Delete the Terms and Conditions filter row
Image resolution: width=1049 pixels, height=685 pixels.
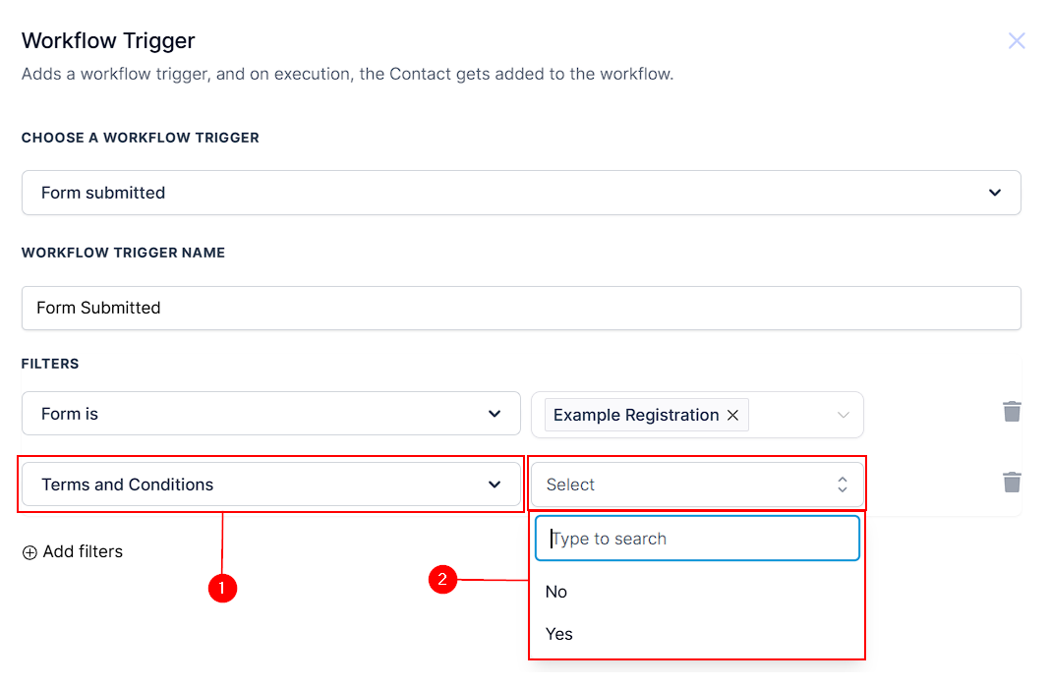[1012, 483]
